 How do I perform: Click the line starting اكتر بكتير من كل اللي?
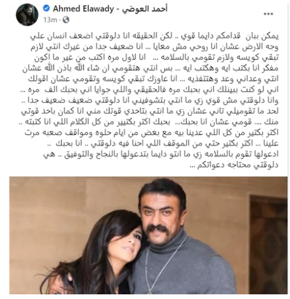152,132
